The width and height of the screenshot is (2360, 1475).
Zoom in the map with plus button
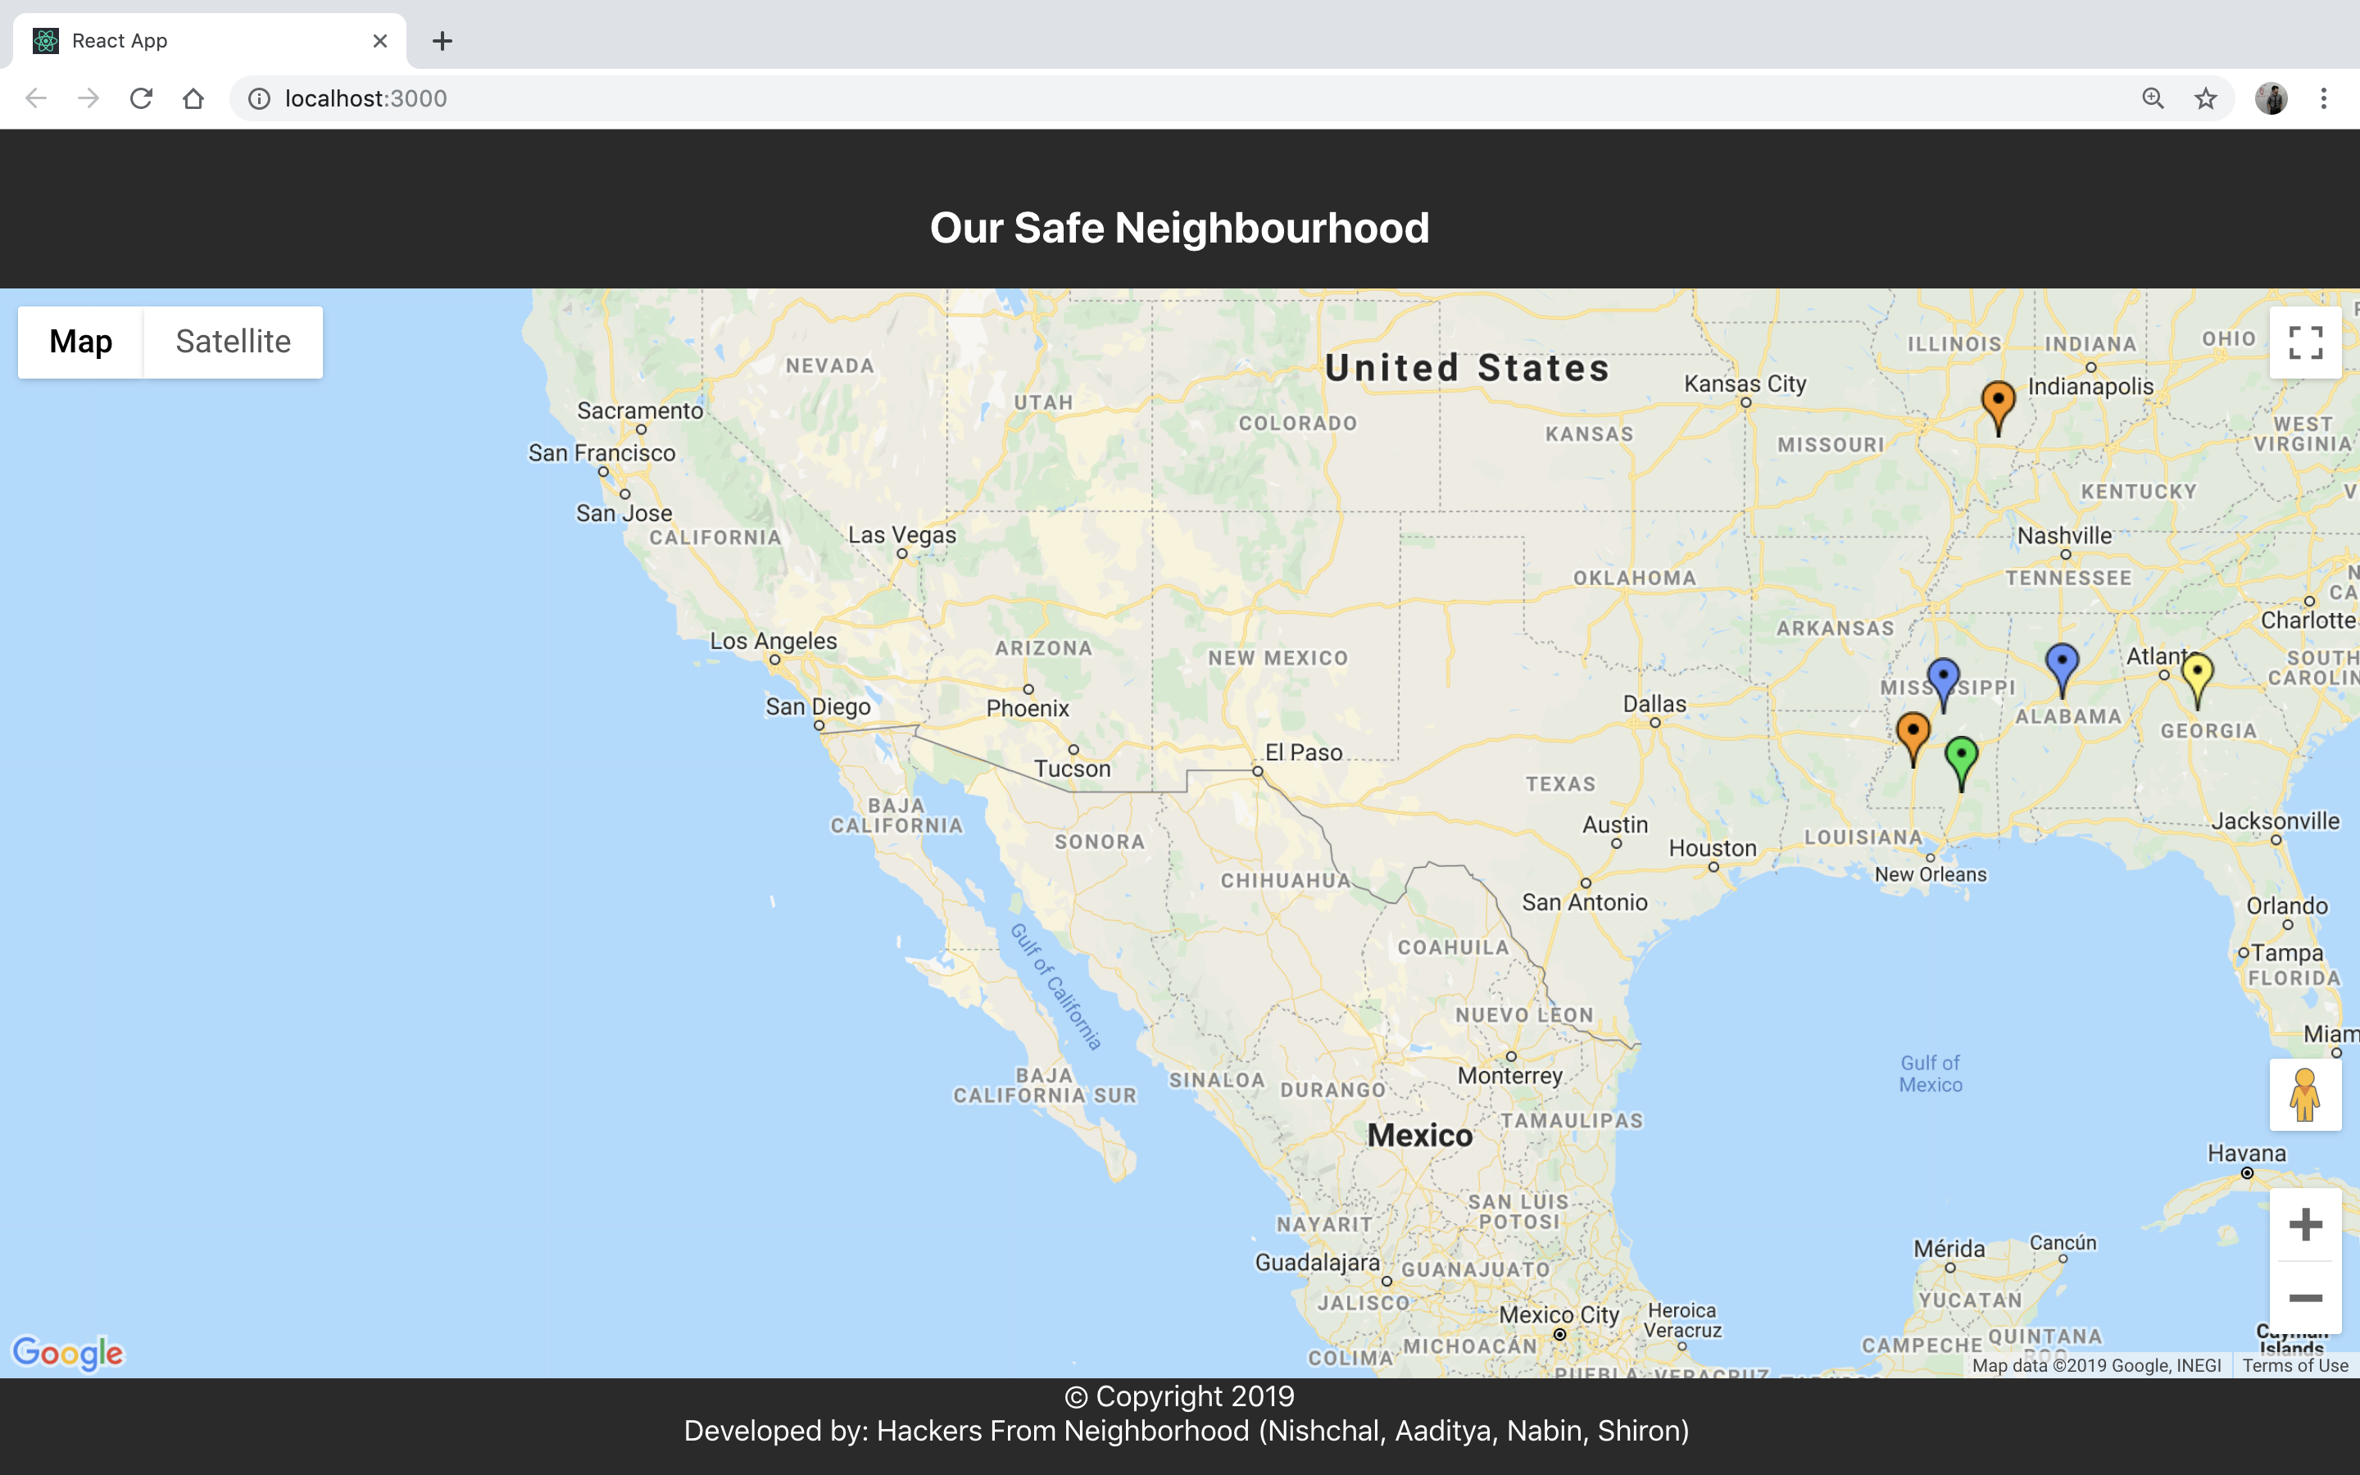[x=2304, y=1224]
